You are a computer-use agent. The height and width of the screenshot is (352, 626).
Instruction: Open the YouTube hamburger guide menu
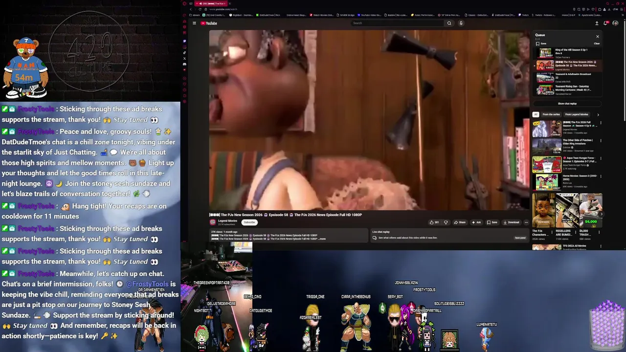click(194, 23)
